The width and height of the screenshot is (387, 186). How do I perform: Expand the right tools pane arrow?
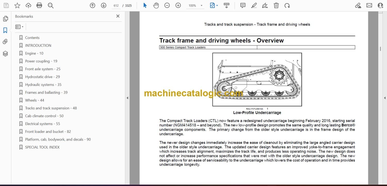click(385, 98)
